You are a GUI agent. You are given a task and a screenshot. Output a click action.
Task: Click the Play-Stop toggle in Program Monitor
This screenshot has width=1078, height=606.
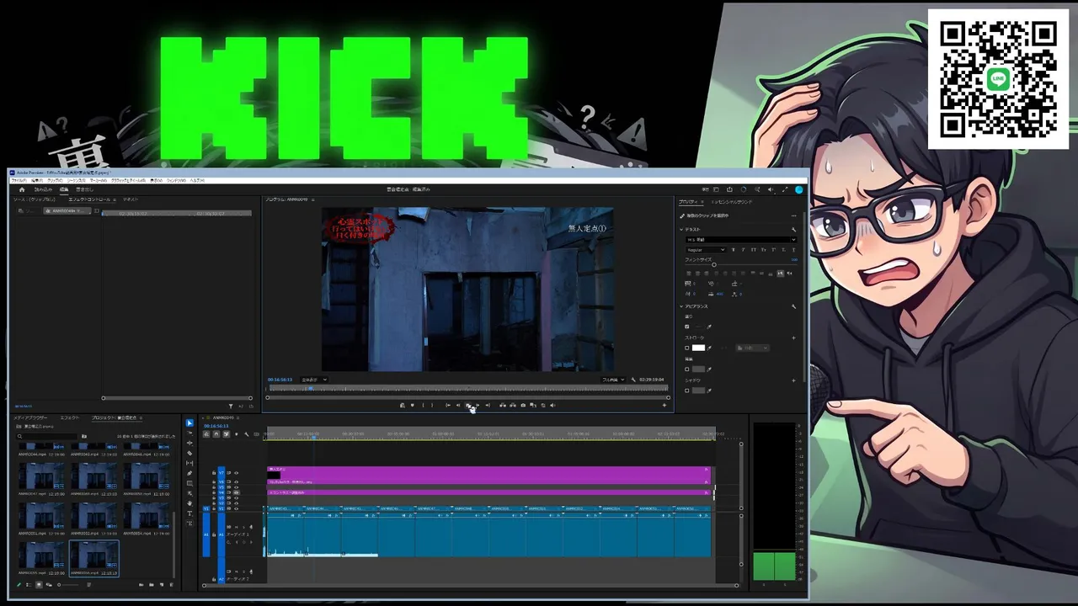467,406
